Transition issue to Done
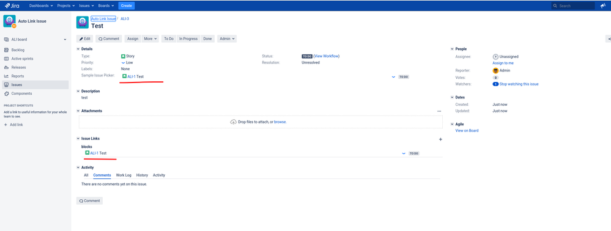Viewport: 611px width, 231px height. [x=208, y=38]
